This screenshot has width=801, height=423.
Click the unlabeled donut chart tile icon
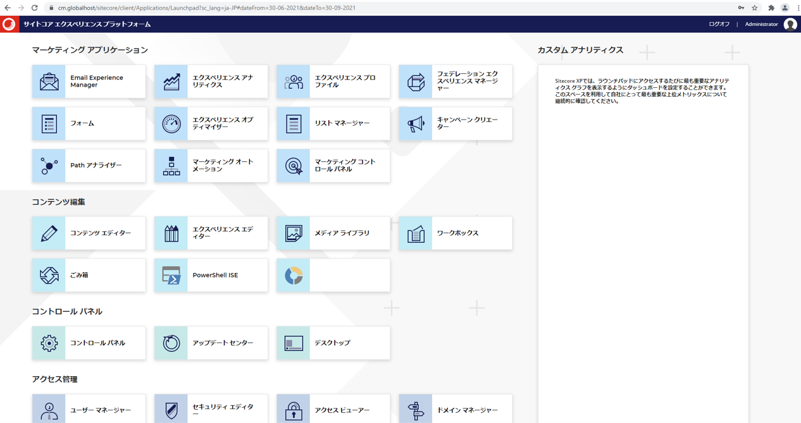tap(293, 275)
